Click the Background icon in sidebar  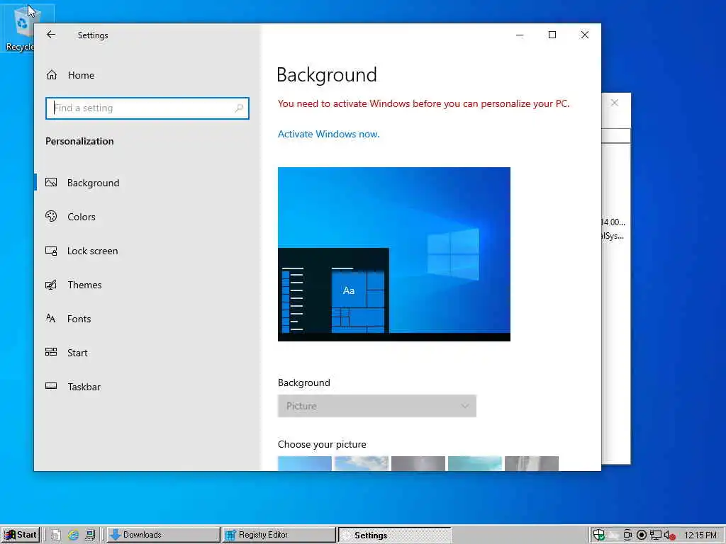coord(51,182)
